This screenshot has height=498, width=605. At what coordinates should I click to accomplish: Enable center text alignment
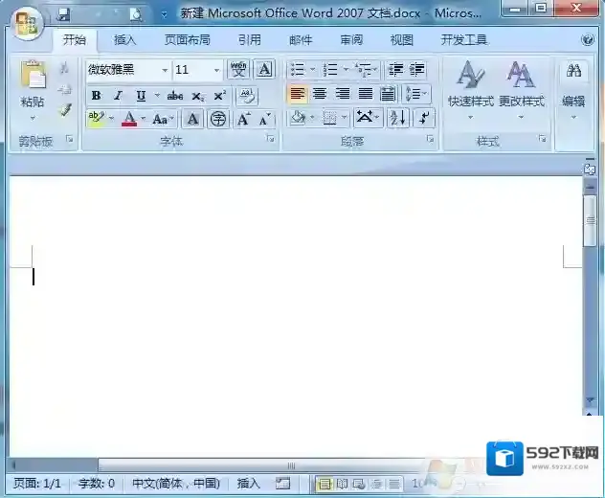(x=320, y=94)
